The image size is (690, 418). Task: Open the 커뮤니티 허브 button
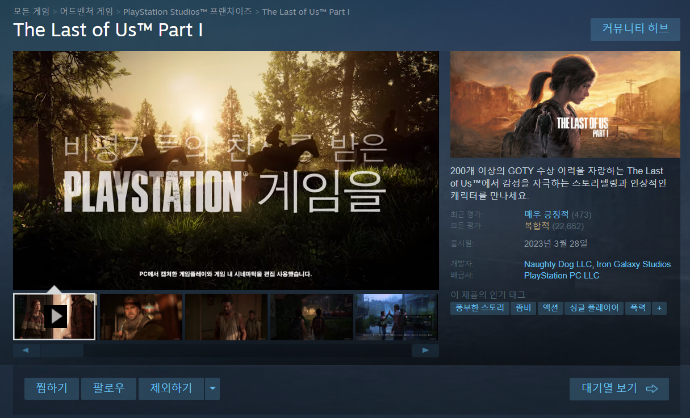click(635, 29)
